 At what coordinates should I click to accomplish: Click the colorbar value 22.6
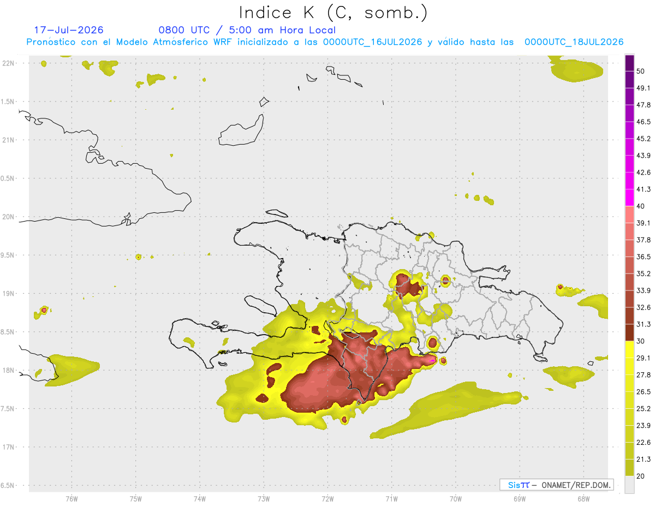[644, 443]
